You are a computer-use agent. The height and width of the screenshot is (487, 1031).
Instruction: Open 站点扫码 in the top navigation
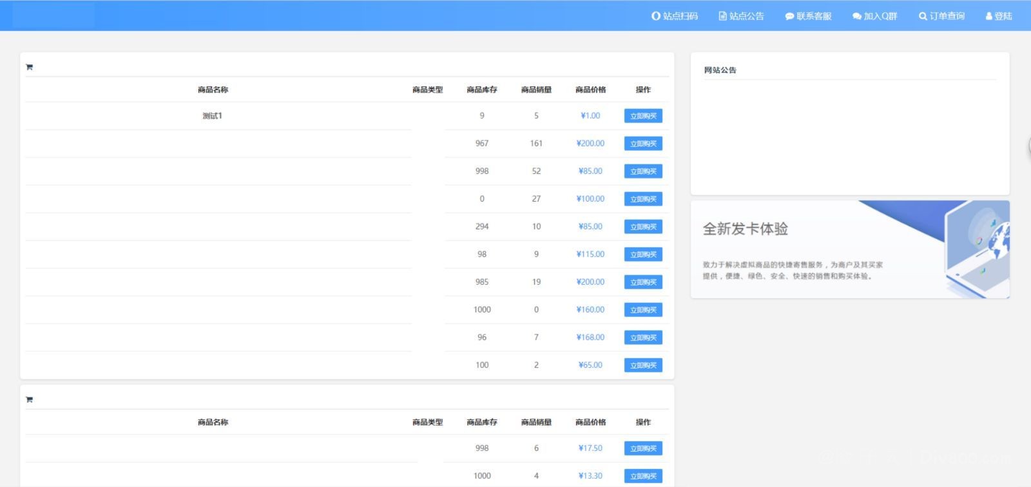coord(675,16)
